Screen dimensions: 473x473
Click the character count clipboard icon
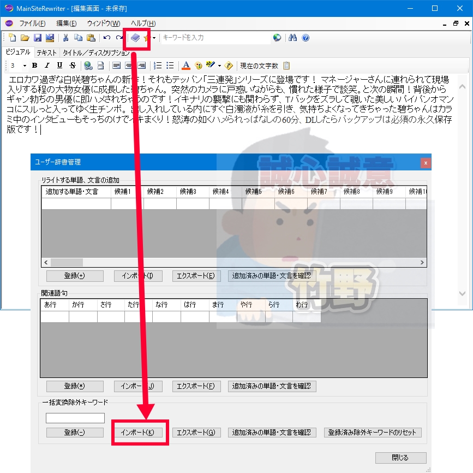(x=286, y=65)
